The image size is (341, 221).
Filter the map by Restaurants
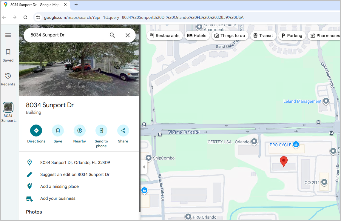(165, 36)
